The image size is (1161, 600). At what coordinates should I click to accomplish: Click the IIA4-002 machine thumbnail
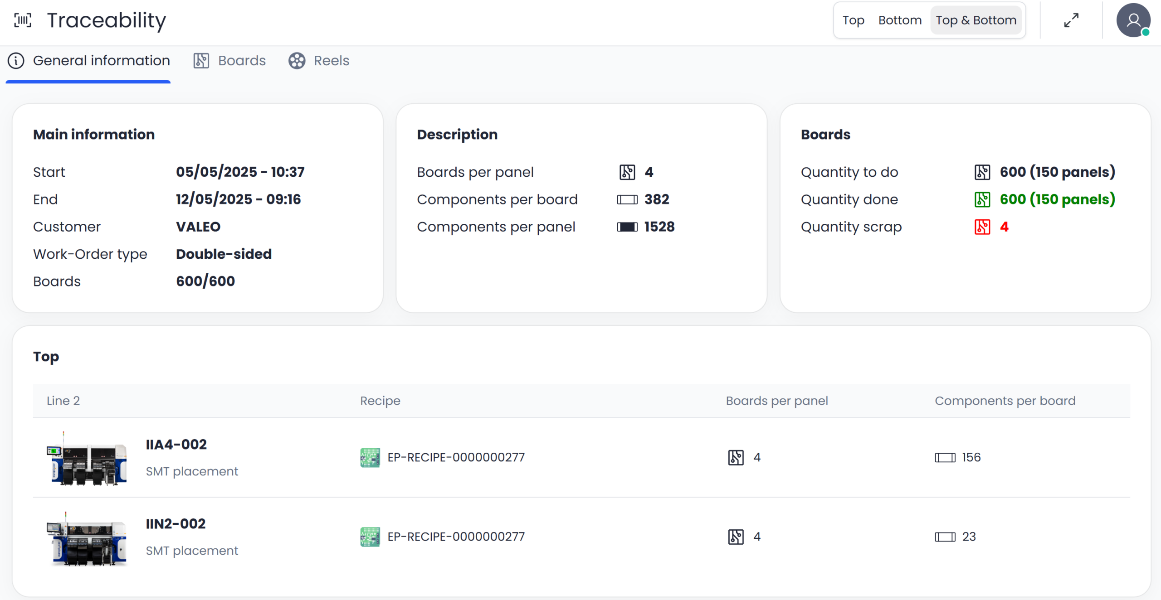click(87, 458)
